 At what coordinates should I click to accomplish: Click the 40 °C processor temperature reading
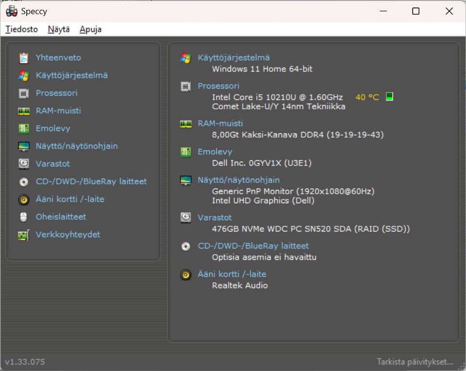[367, 97]
